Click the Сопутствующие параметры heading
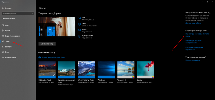The width and height of the screenshot is (215, 100). pyautogui.click(x=196, y=31)
